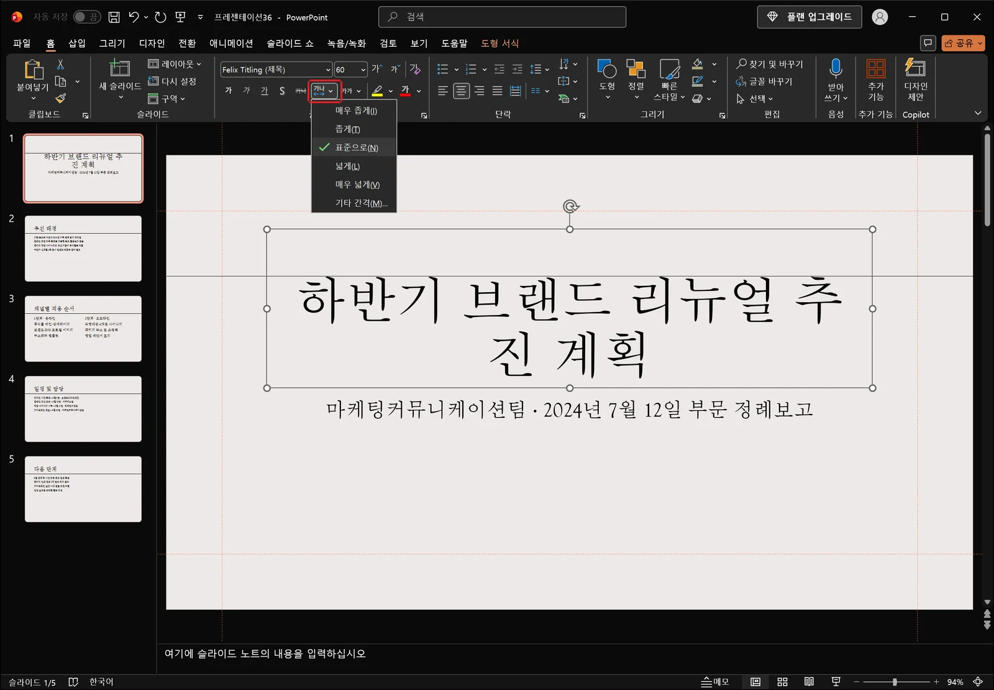Choose Very Tight (매우 좁게) spacing

tap(354, 111)
